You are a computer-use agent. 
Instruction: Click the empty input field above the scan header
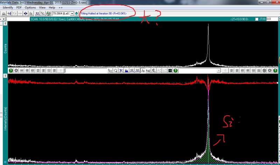18,19
